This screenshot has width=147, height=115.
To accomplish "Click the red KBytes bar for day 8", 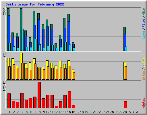I will (39, 95).
